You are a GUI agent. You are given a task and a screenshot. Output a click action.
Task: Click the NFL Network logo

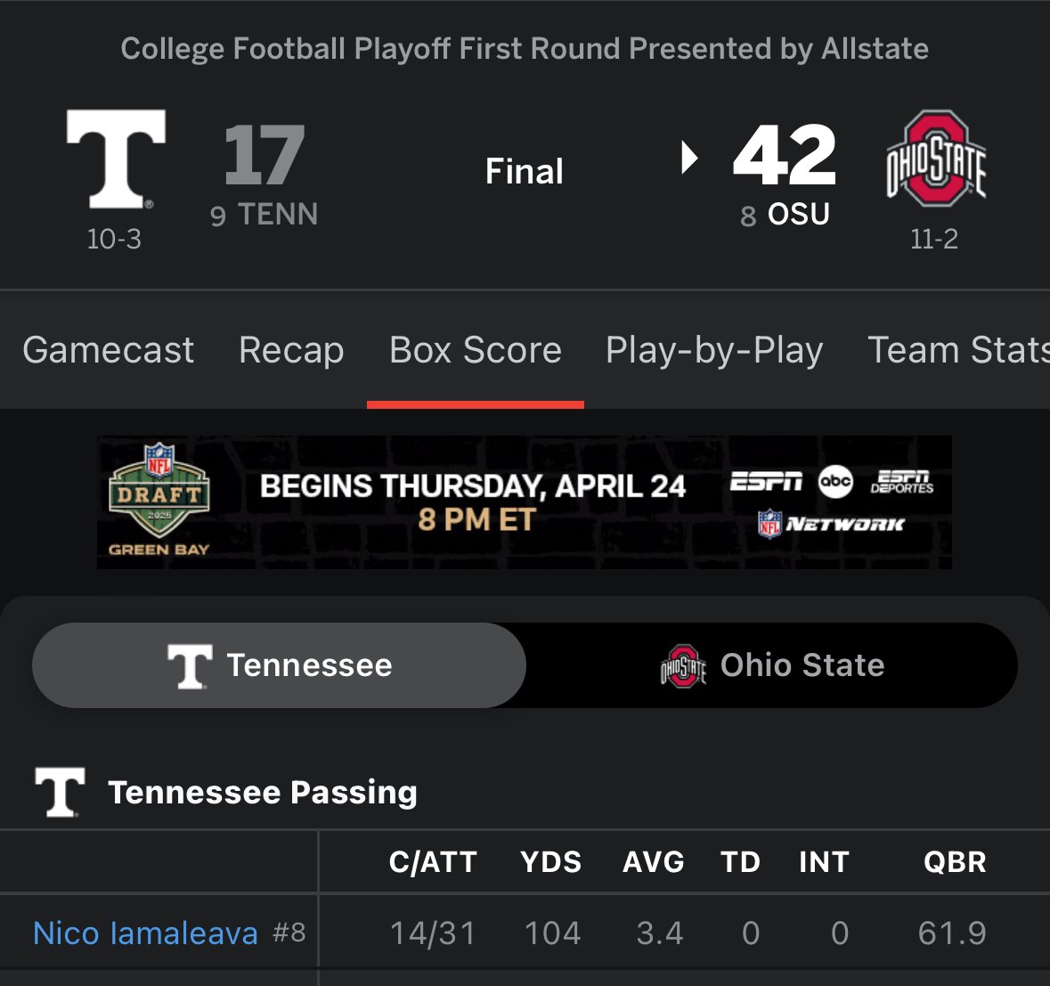point(831,524)
